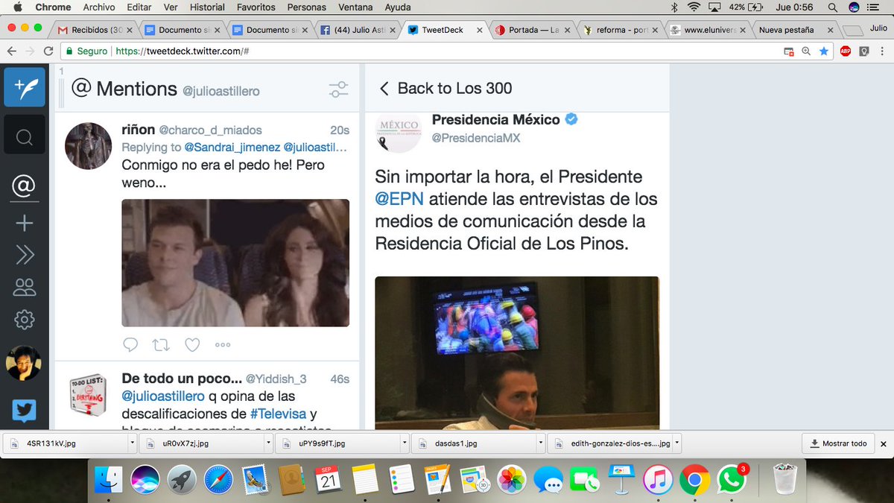The image size is (894, 503).
Task: Open Spotlight search in the menu bar
Action: (833, 7)
